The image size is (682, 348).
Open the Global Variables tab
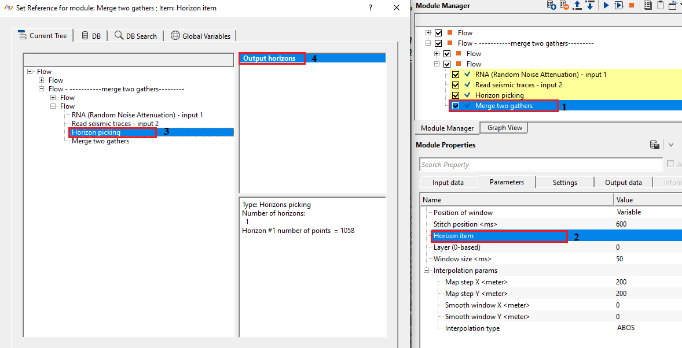point(200,36)
